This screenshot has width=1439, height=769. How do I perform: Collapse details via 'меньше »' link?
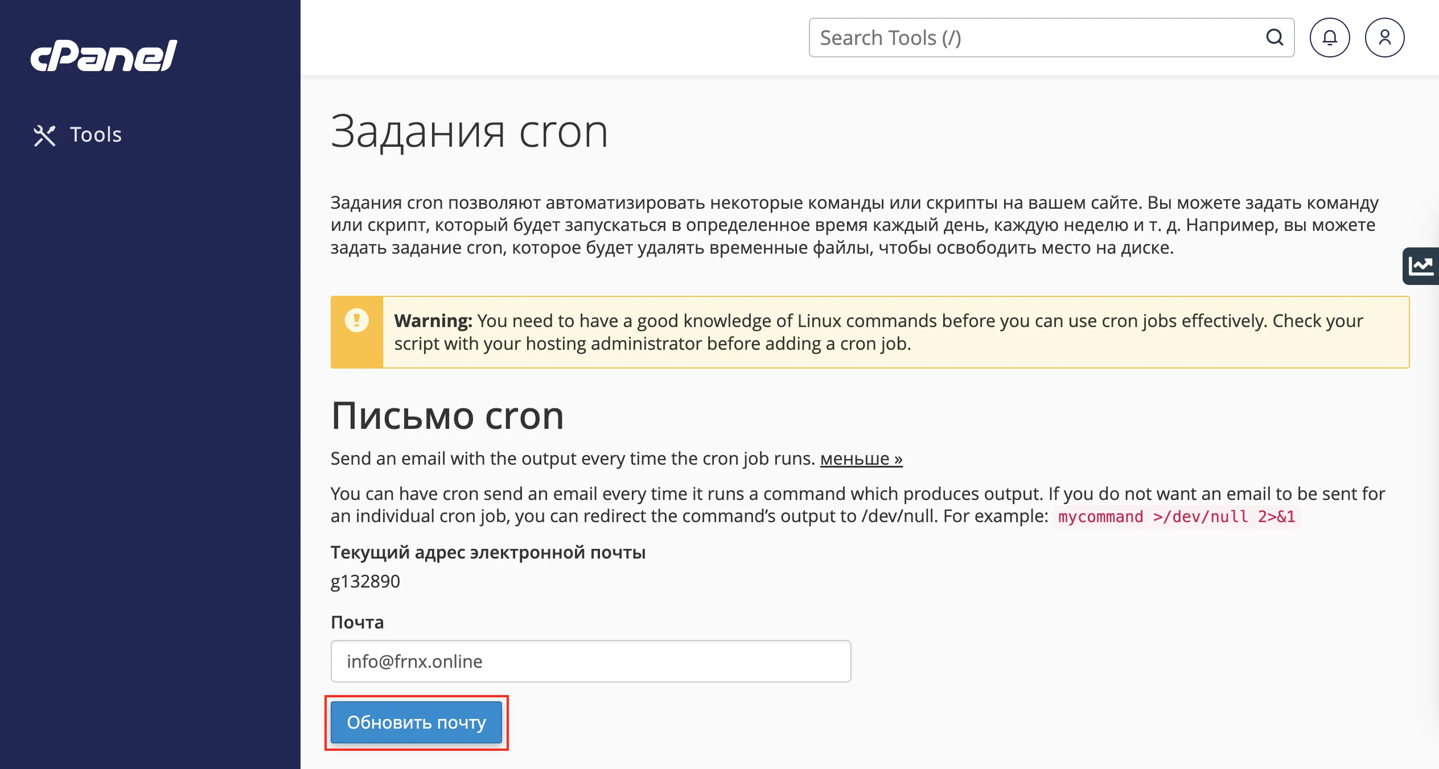point(861,458)
